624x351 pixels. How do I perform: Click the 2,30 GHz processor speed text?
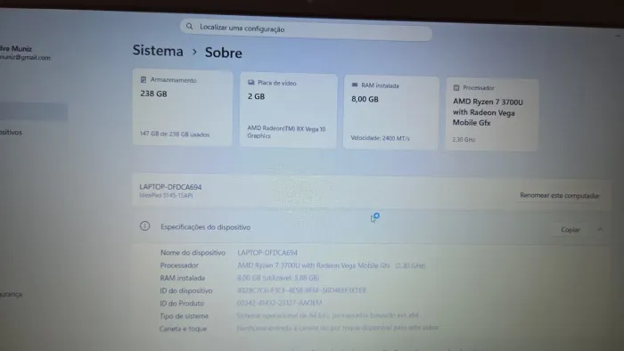click(x=464, y=140)
